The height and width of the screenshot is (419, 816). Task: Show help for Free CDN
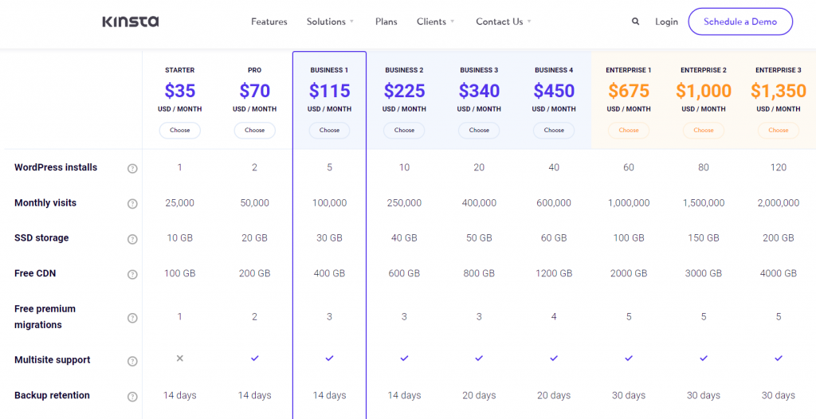point(133,274)
